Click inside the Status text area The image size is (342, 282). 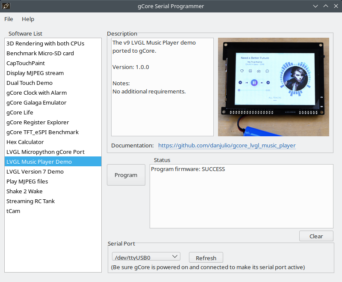[x=241, y=197]
